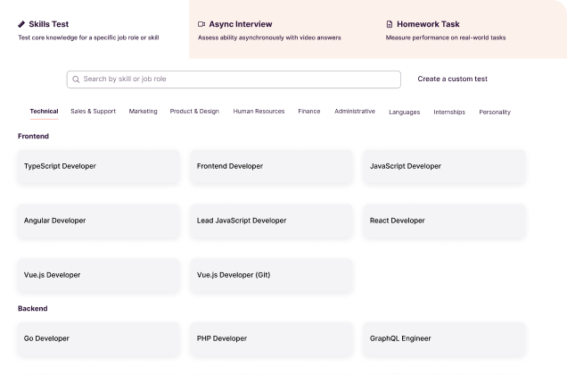This screenshot has height=375, width=567.
Task: Click the video camera icon for Async Interview
Action: click(x=201, y=24)
